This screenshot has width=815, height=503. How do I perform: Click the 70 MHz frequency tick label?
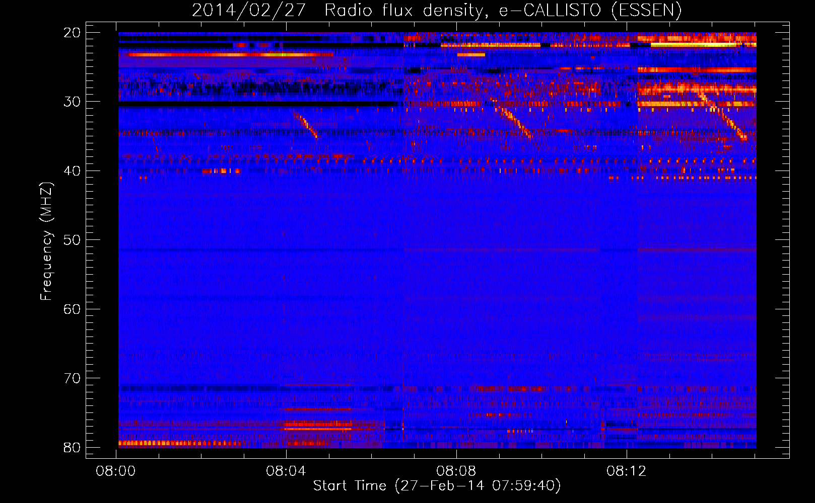[72, 378]
